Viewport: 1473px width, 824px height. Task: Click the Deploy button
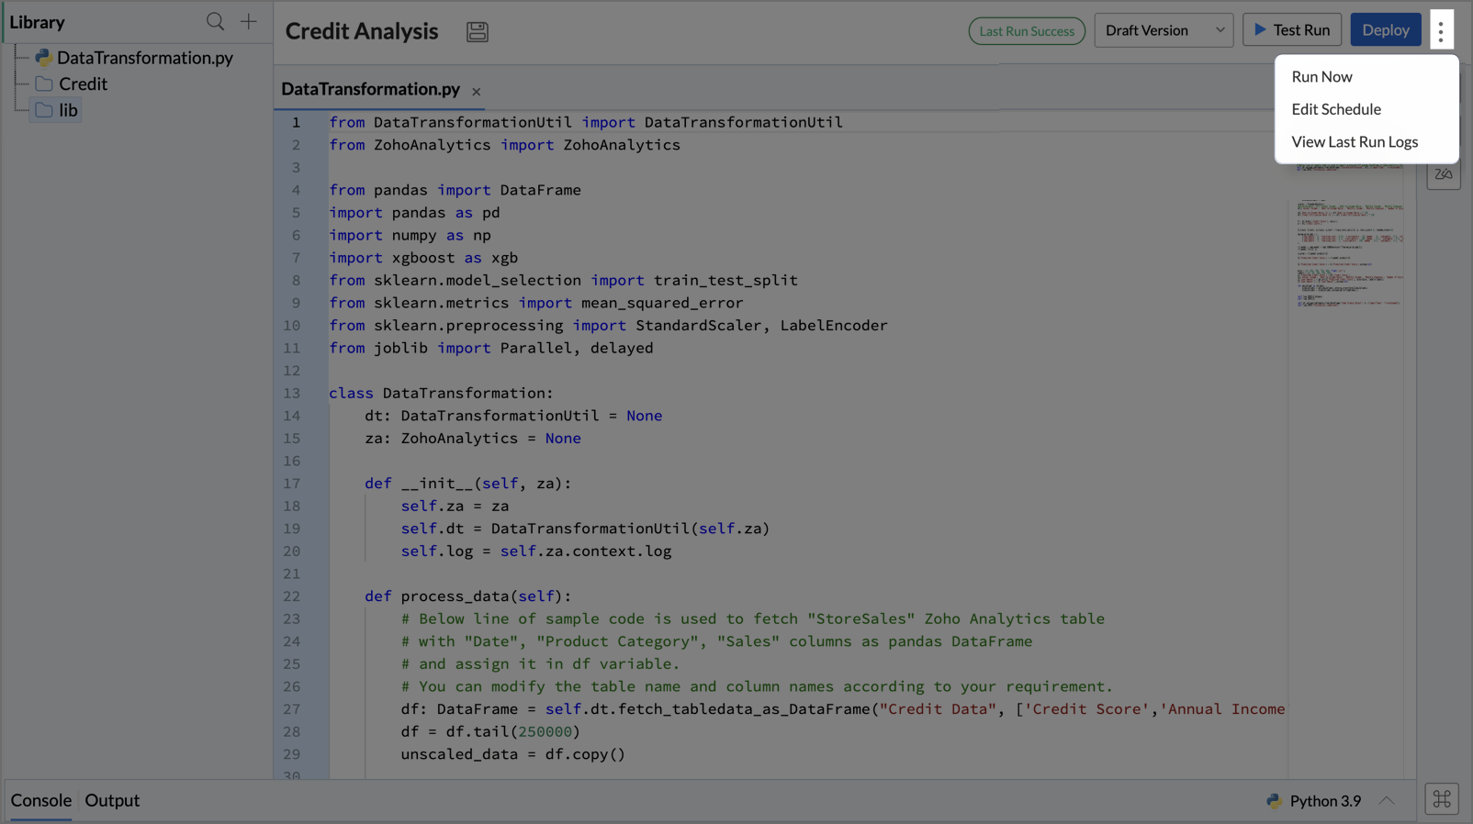pos(1386,30)
